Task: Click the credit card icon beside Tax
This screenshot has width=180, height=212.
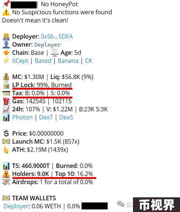Action: [6, 93]
